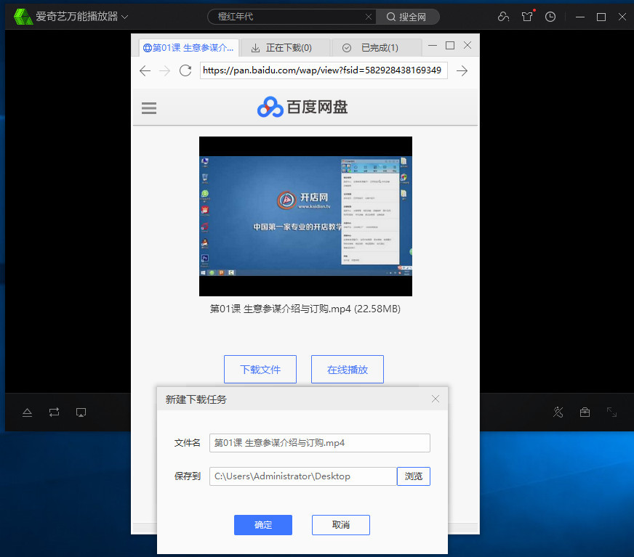Open the iQiyi player logo menu

23,17
